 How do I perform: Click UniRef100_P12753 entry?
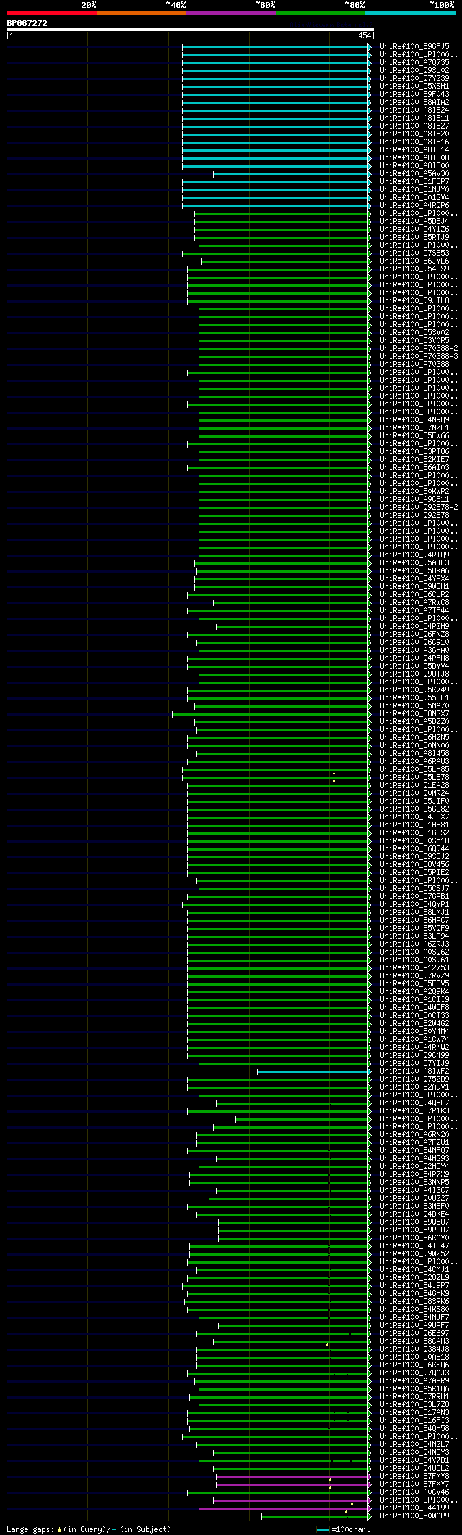click(x=415, y=967)
